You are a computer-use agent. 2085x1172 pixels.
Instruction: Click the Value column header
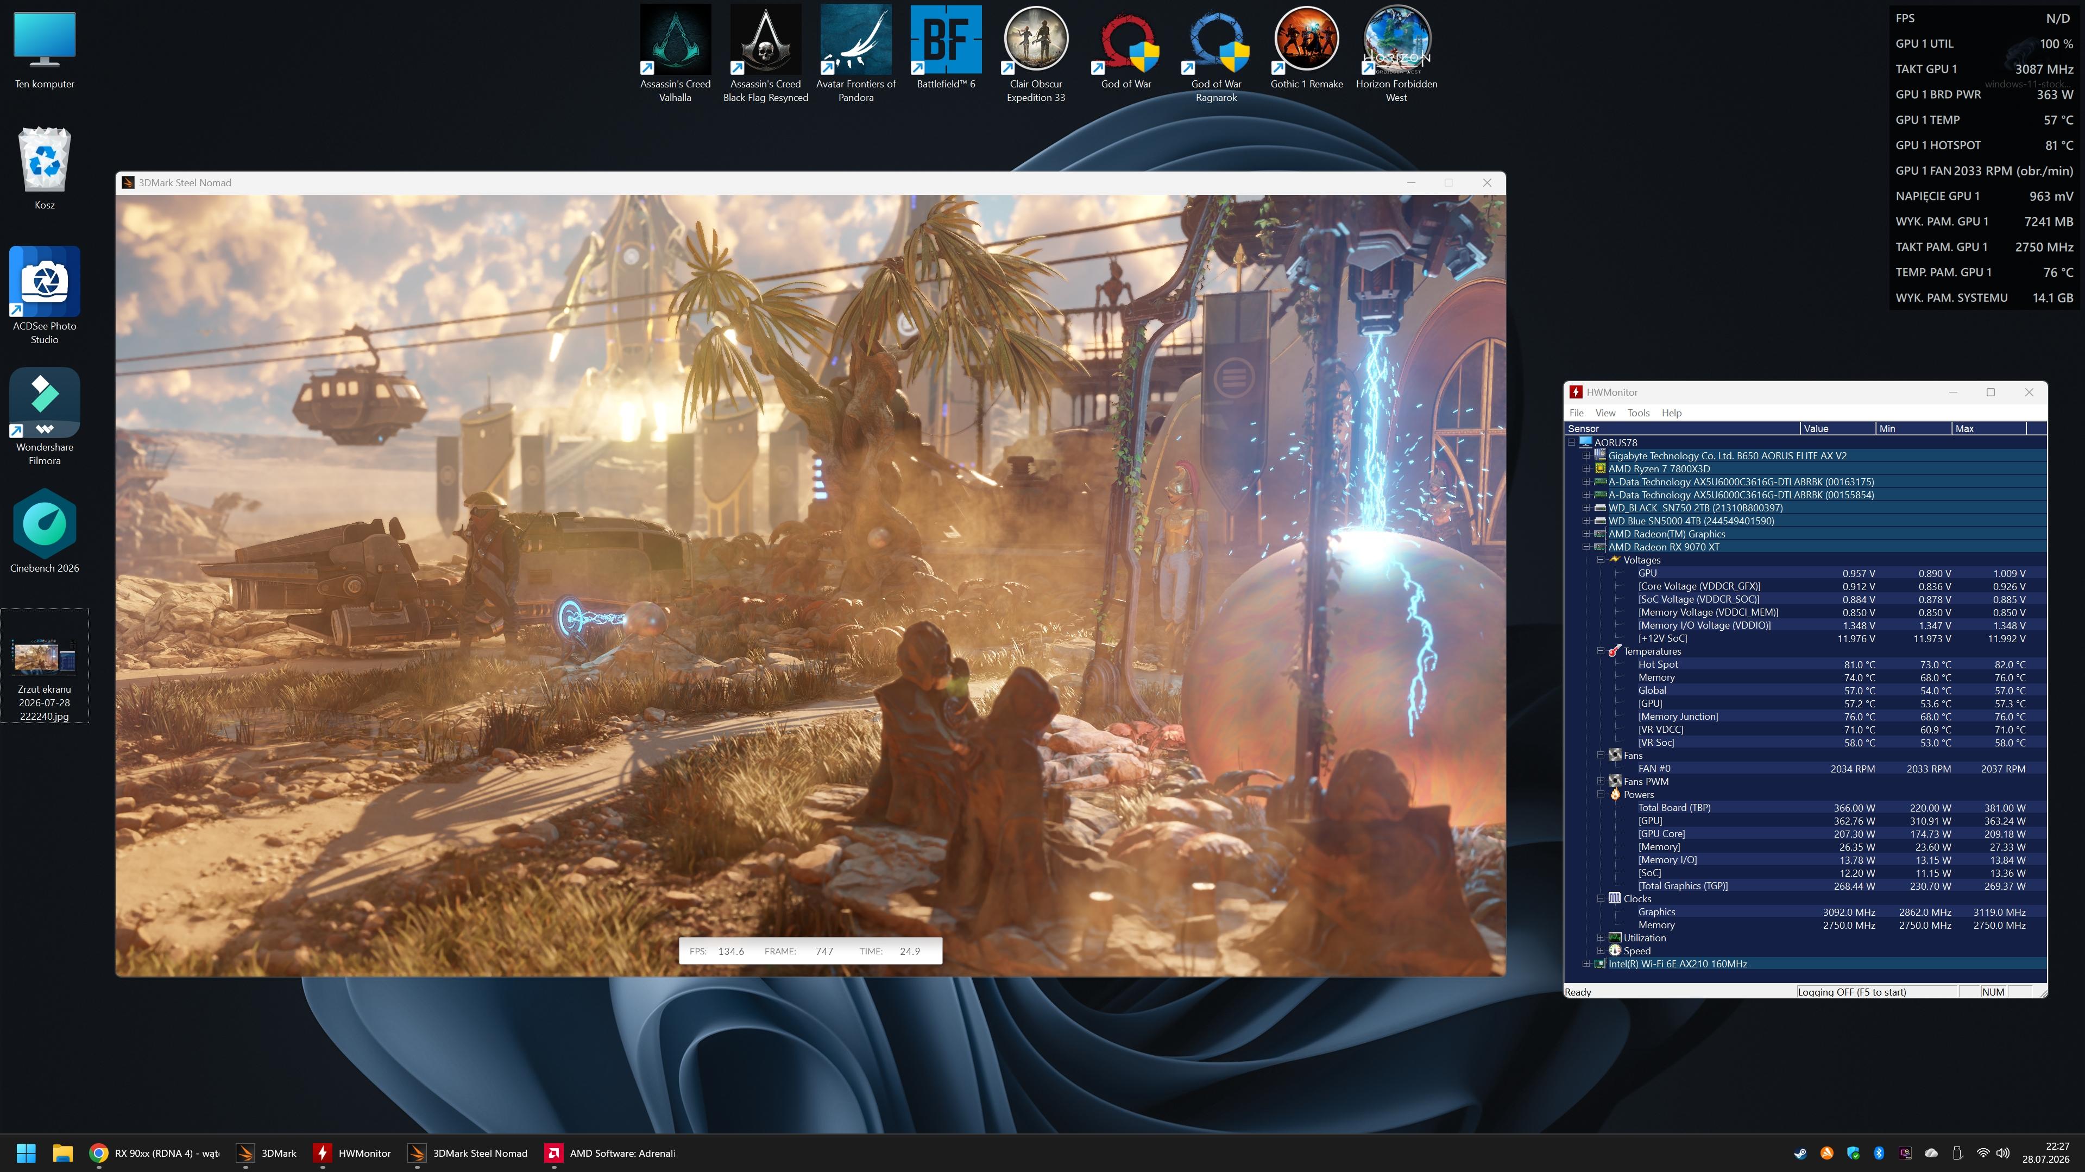[x=1837, y=429]
